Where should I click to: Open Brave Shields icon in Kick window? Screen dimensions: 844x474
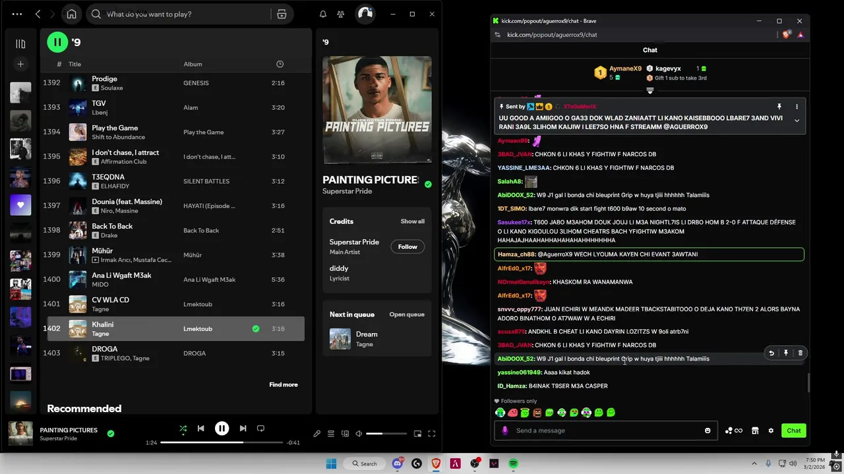click(786, 35)
